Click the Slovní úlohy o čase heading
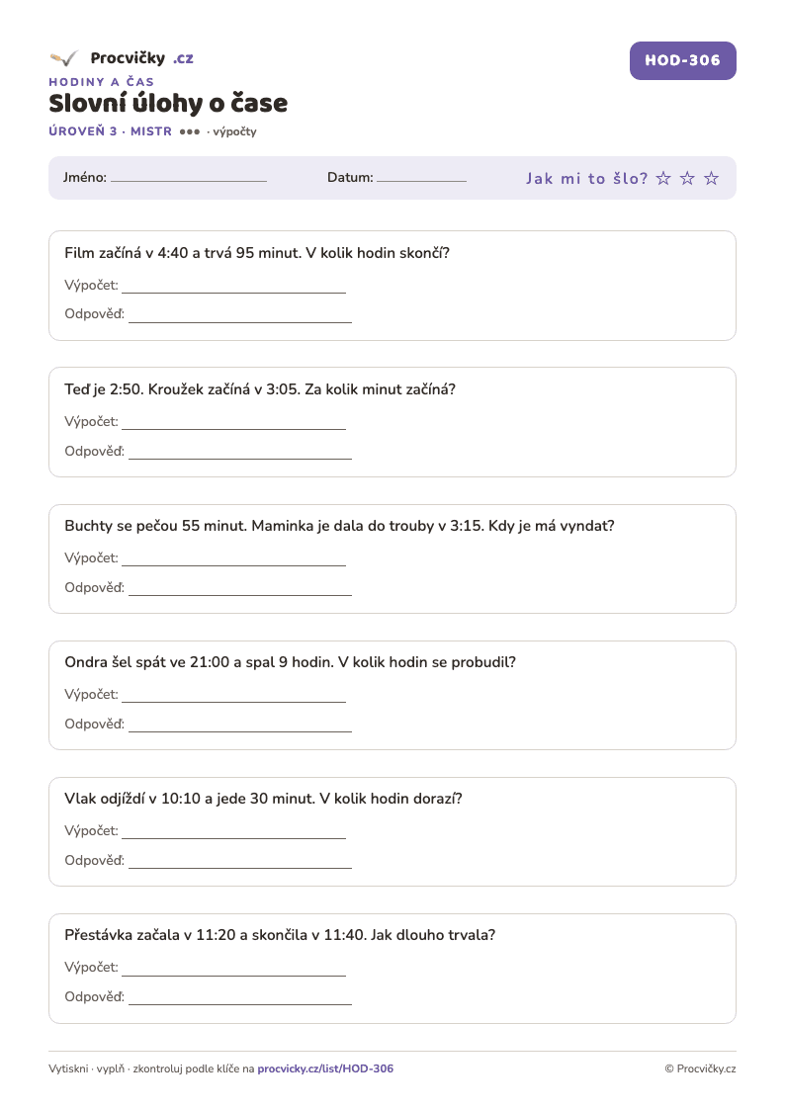 pos(168,104)
